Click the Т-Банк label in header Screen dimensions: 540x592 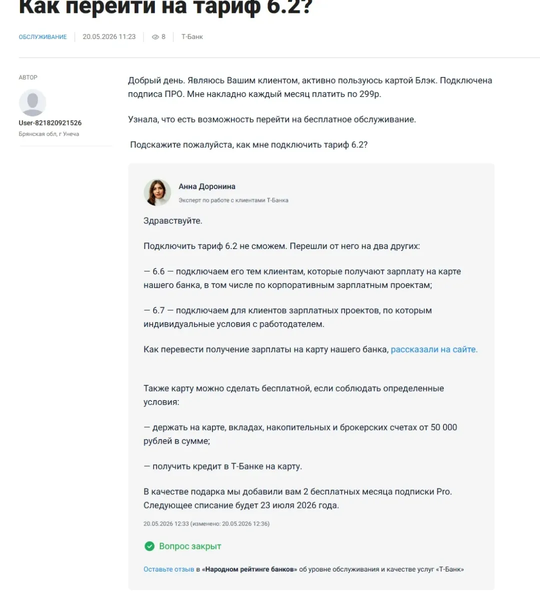(192, 37)
